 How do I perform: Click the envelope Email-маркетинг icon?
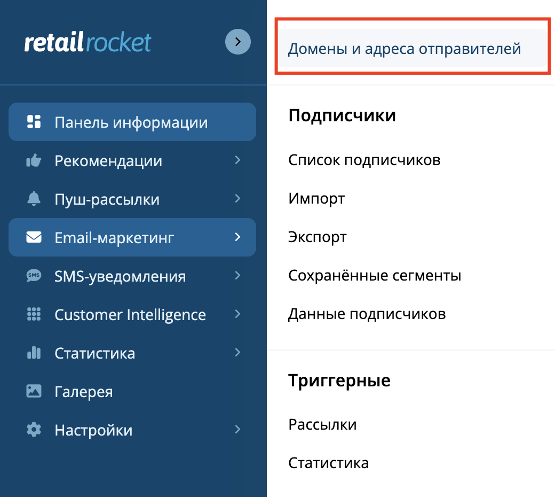tap(34, 237)
